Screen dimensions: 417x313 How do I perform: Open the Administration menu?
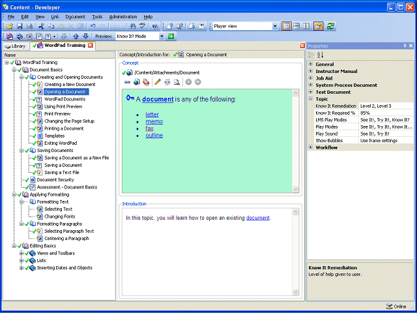coord(123,17)
